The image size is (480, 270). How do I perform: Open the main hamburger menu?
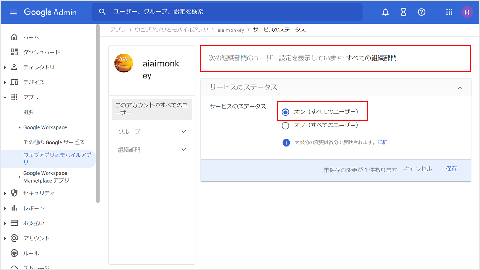(x=13, y=12)
